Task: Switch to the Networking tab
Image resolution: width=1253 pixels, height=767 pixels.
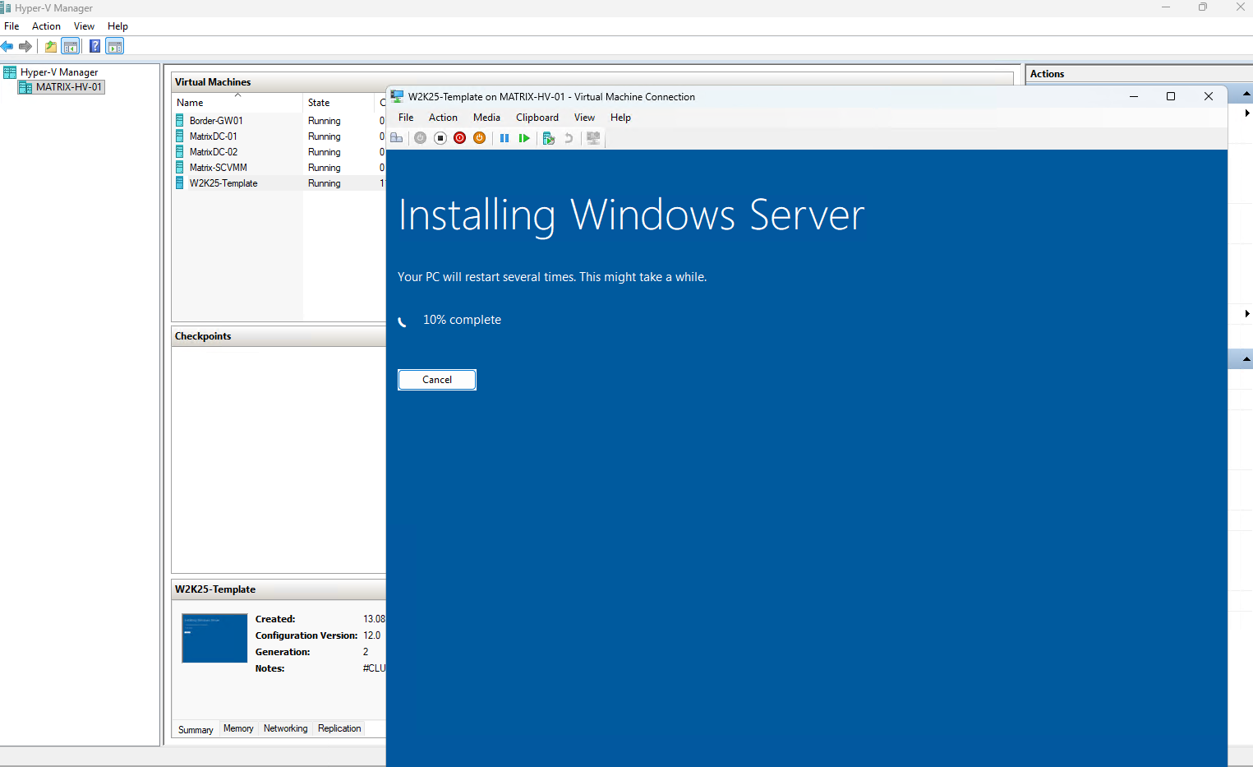Action: (285, 728)
